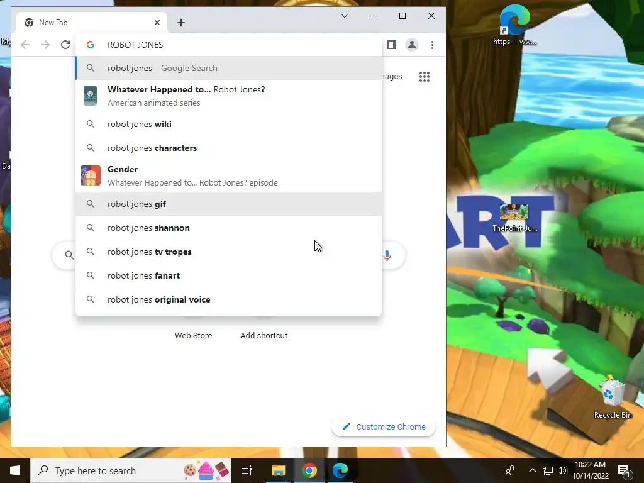Open the People icon in system tray
Image resolution: width=644 pixels, height=483 pixels.
point(510,470)
